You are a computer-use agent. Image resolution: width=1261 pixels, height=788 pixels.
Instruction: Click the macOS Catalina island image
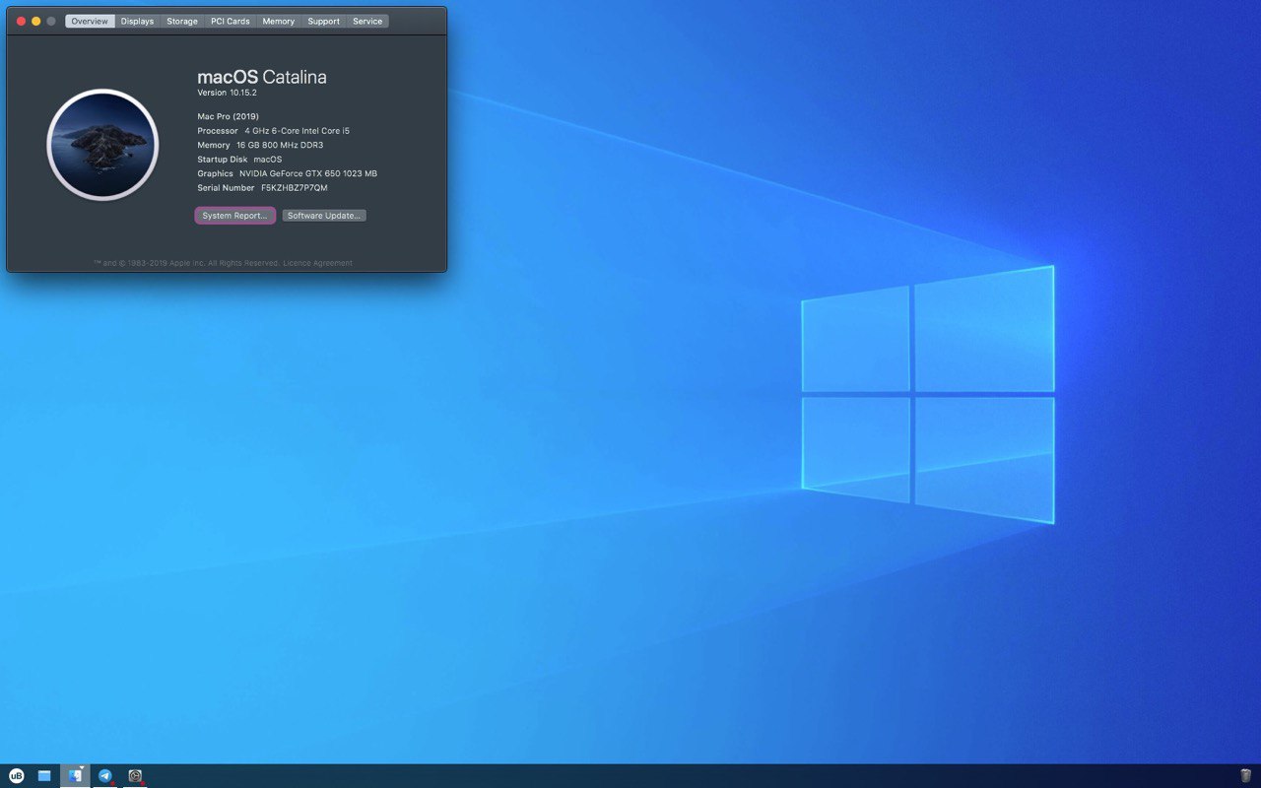[102, 145]
